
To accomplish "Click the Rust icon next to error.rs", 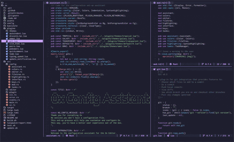I will (7, 97).
